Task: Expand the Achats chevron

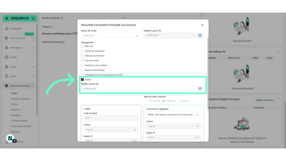Action: (33, 76)
